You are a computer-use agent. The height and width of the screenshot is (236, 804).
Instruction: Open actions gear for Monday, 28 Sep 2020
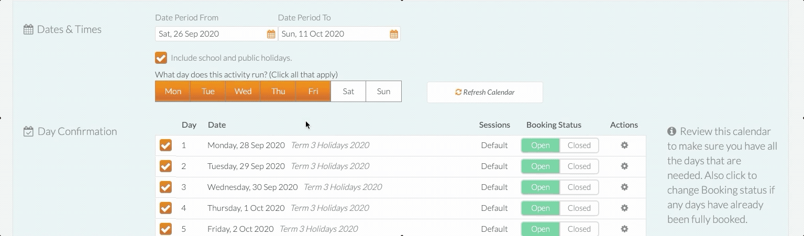click(x=624, y=145)
